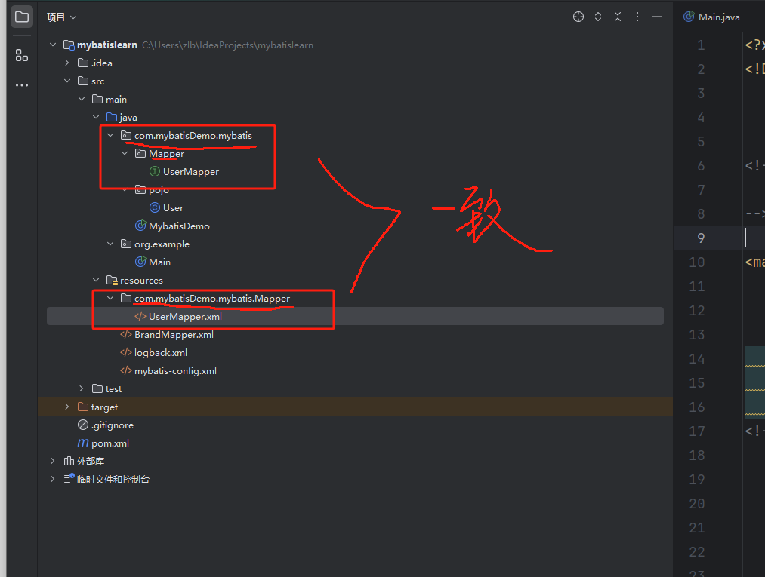Select the logback.xml file name
Screen dimensions: 765x577
pos(161,352)
